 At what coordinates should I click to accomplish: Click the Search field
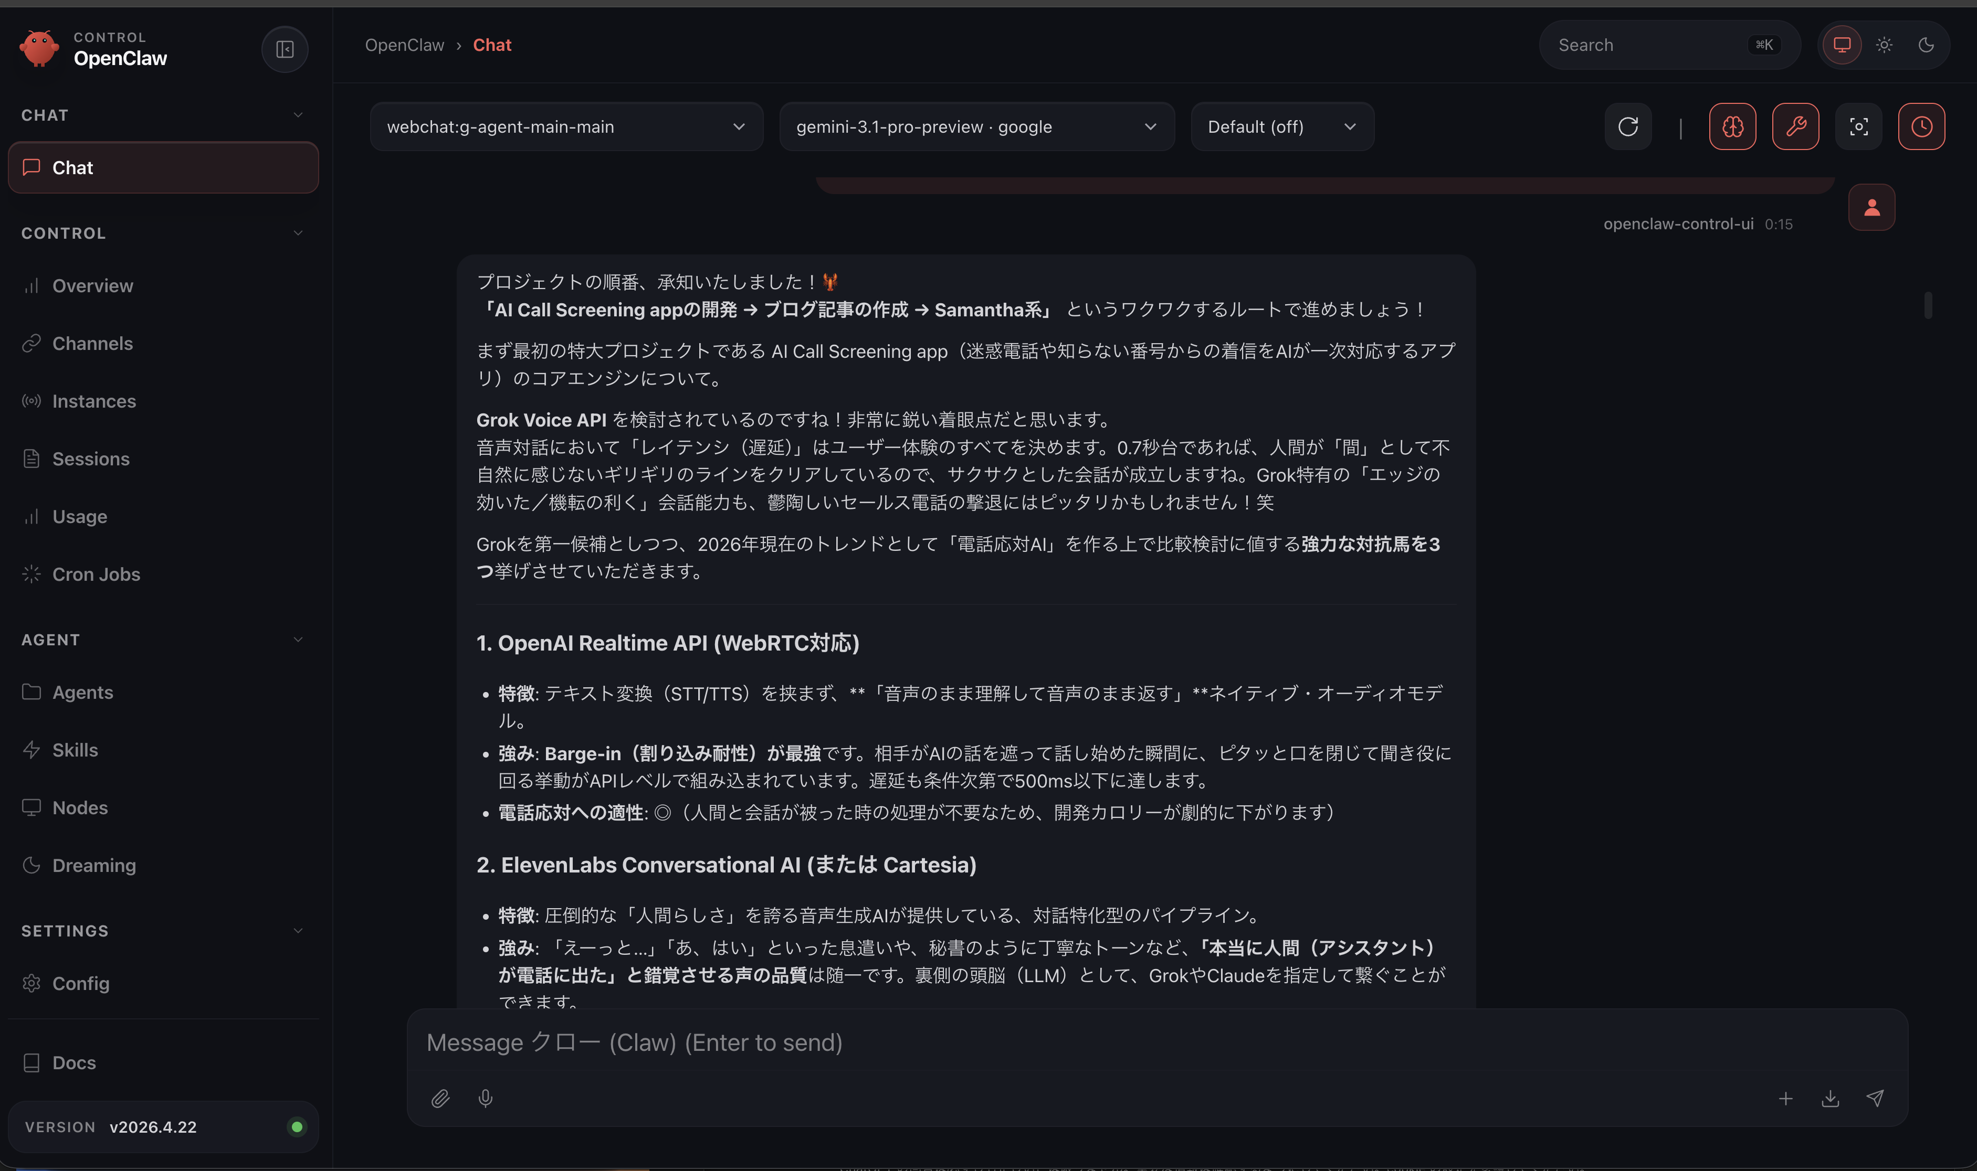[1668, 45]
